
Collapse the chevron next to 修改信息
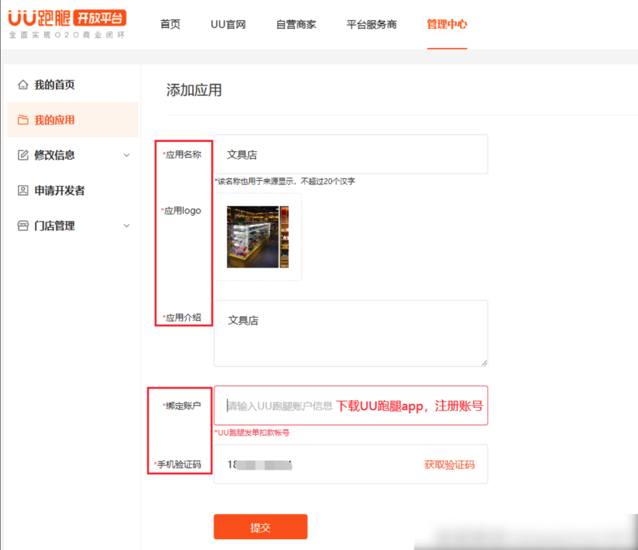click(127, 155)
